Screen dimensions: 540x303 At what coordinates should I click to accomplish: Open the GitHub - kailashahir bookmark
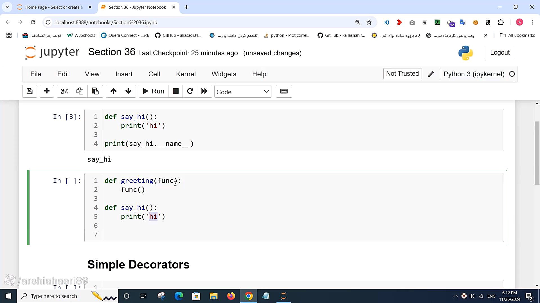click(341, 35)
